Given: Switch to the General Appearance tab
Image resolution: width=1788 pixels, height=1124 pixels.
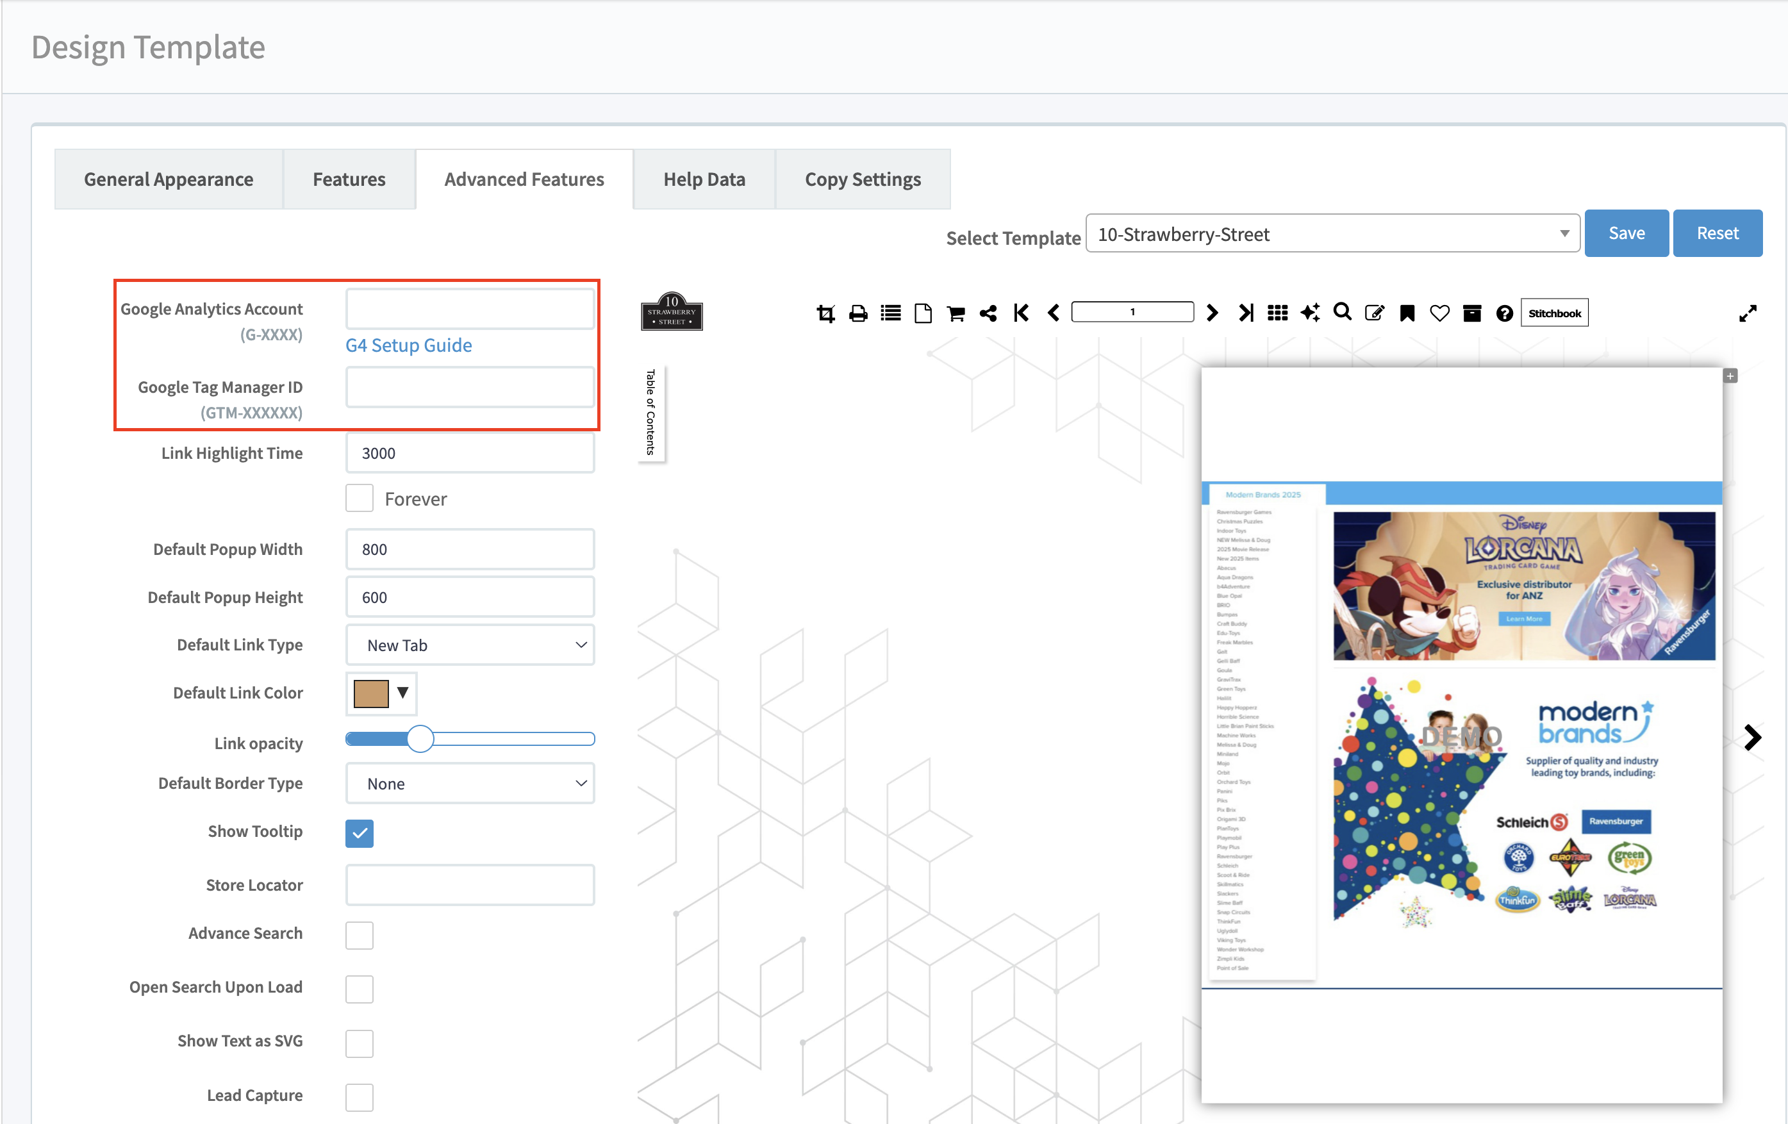Looking at the screenshot, I should click(x=169, y=179).
